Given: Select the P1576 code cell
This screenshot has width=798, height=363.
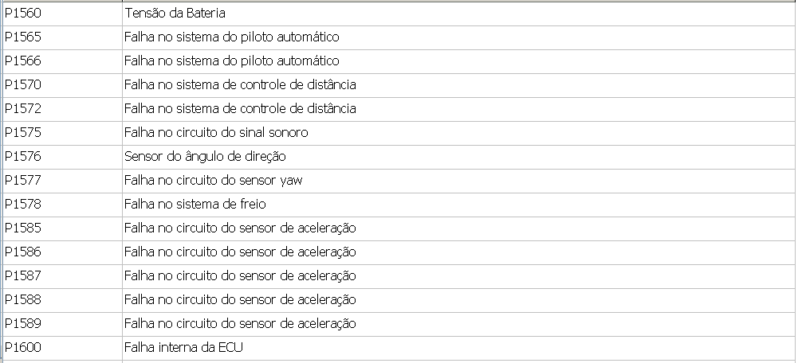Looking at the screenshot, I should click(23, 157).
